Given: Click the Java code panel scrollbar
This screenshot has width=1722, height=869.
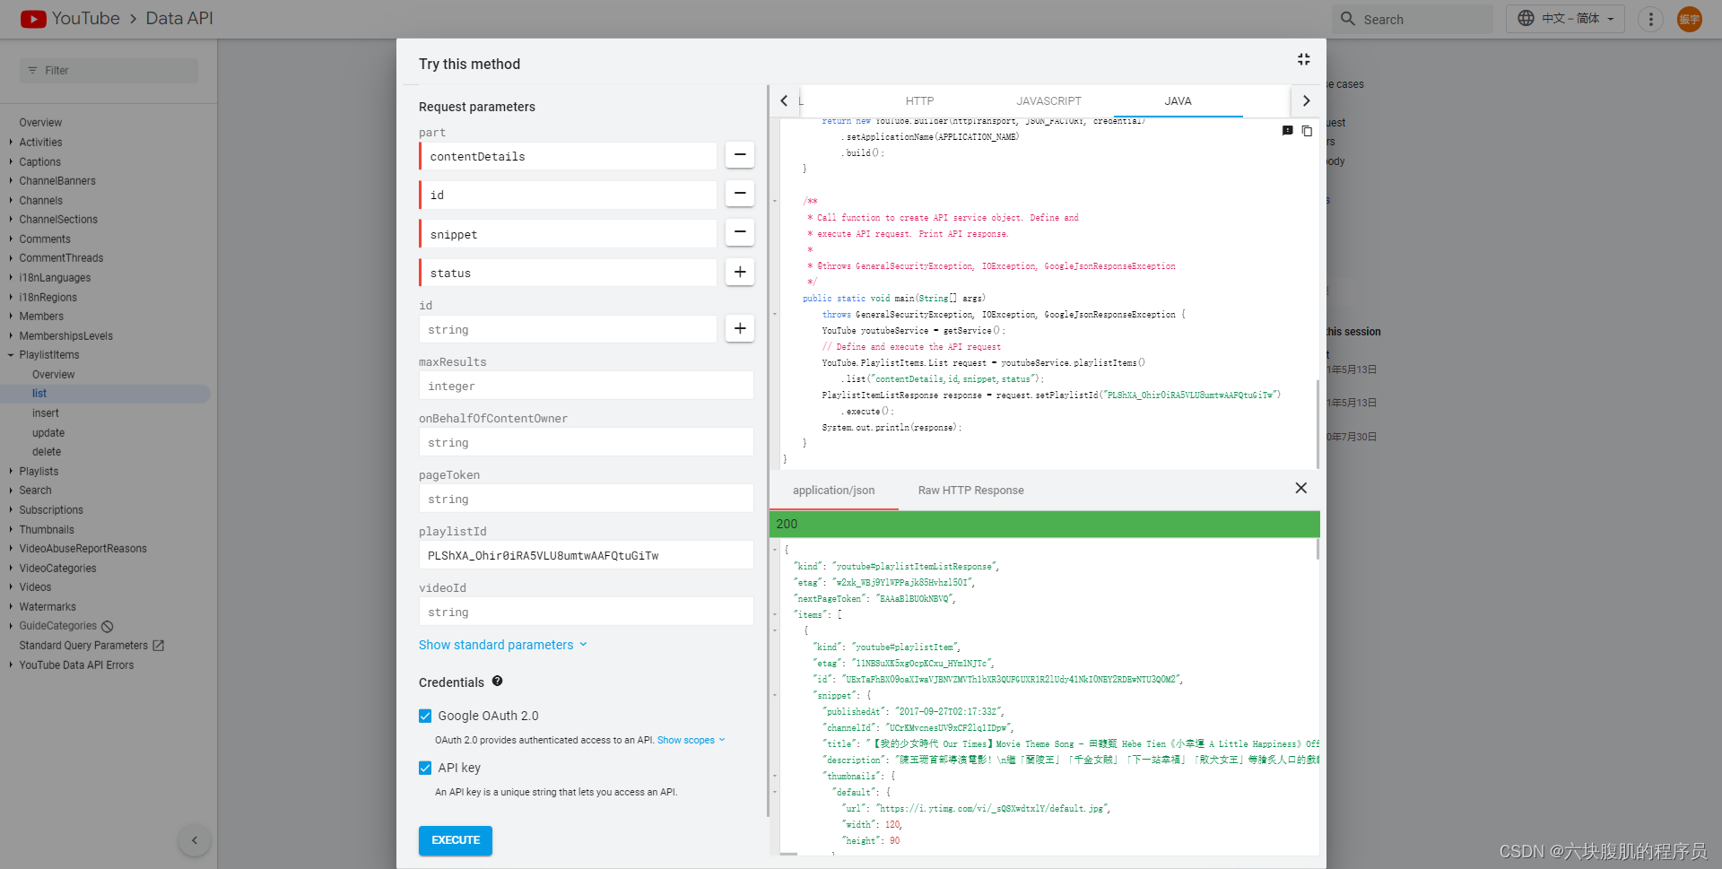Looking at the screenshot, I should 1318,423.
